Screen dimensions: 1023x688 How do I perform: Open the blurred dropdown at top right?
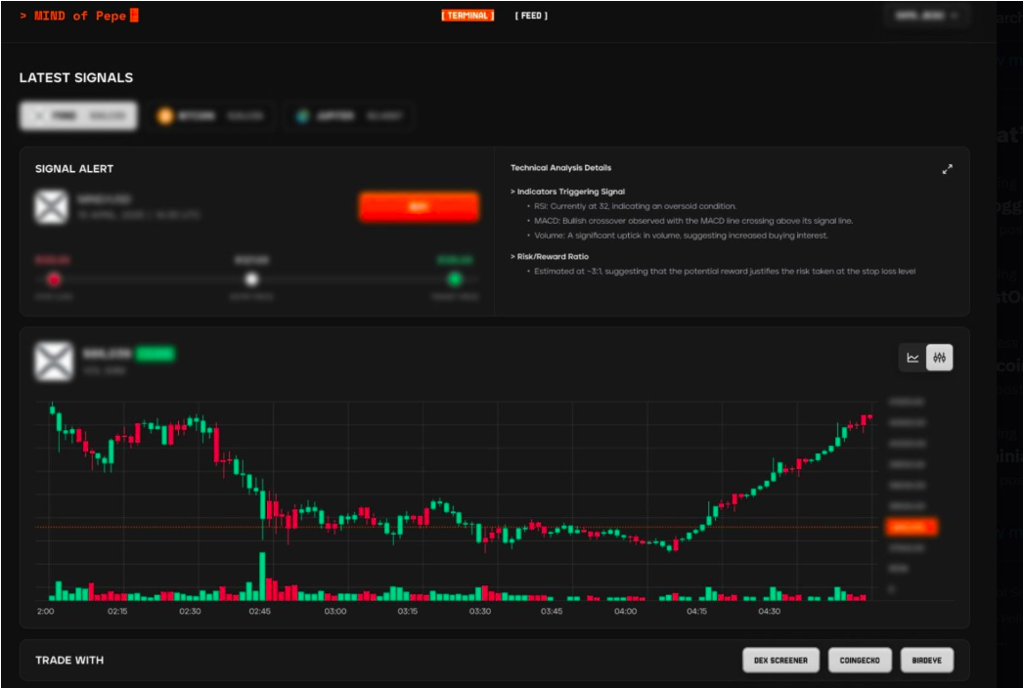(927, 15)
